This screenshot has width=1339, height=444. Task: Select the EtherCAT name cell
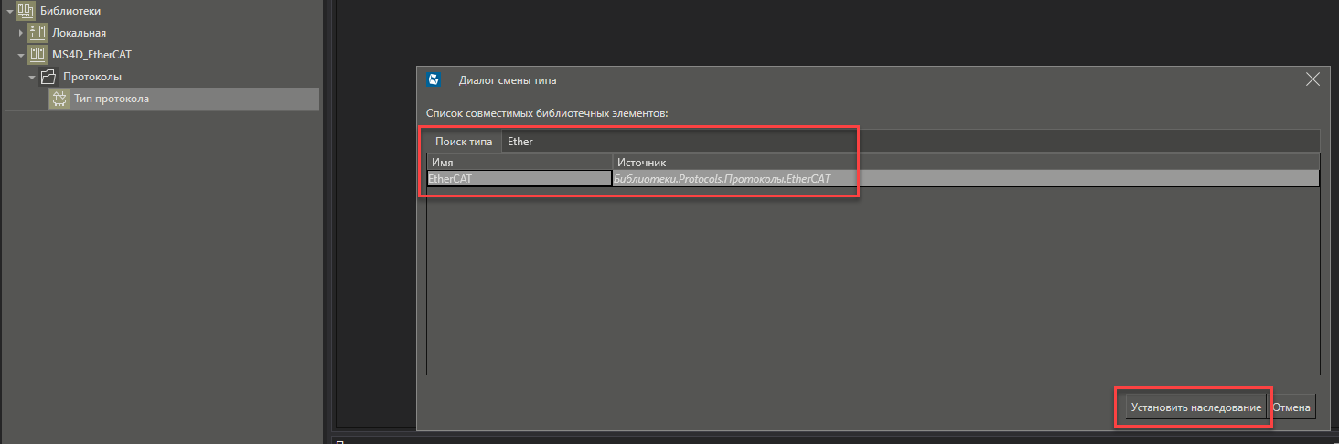click(520, 179)
